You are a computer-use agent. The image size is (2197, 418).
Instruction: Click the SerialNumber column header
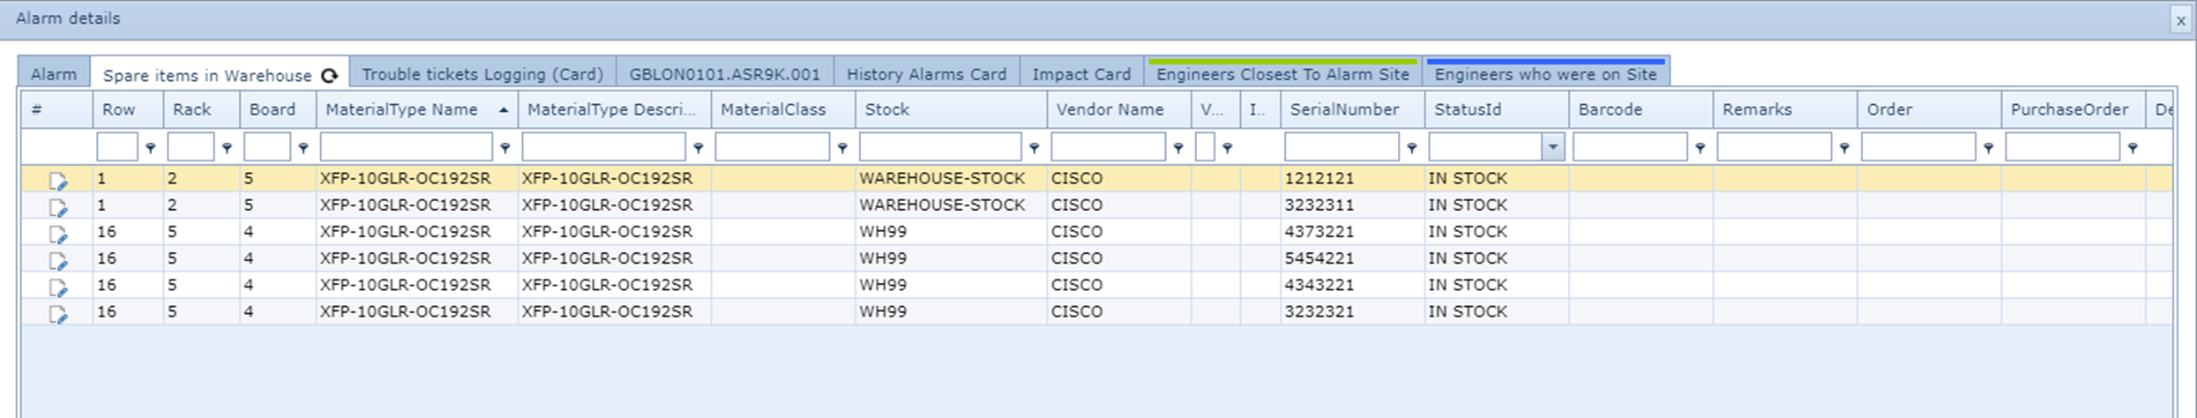click(1344, 109)
